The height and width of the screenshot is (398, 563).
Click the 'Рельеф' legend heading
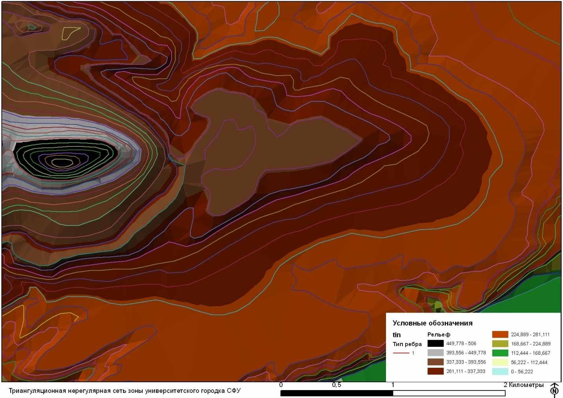point(439,335)
